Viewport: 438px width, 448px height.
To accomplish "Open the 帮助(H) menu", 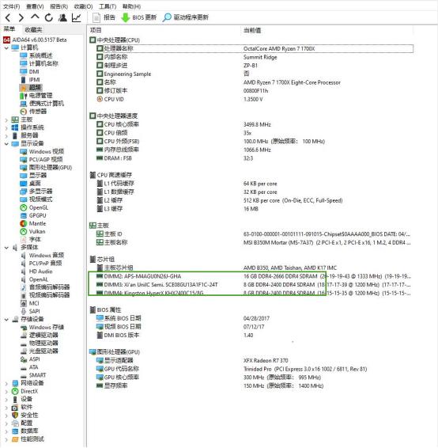I will pos(131,6).
